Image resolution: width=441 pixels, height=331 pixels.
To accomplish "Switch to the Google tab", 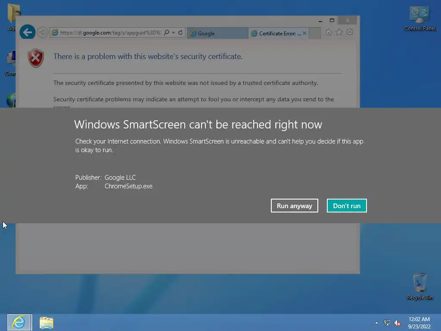I will [x=217, y=33].
